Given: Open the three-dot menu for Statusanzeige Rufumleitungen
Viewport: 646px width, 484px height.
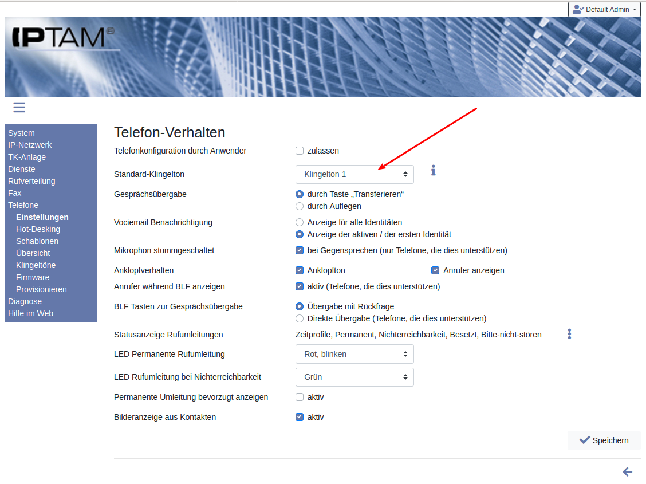Looking at the screenshot, I should pos(569,334).
